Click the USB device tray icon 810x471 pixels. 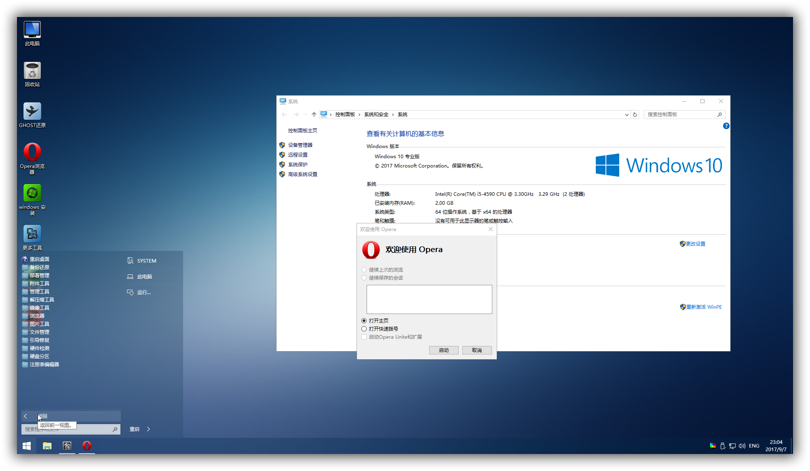coord(723,446)
